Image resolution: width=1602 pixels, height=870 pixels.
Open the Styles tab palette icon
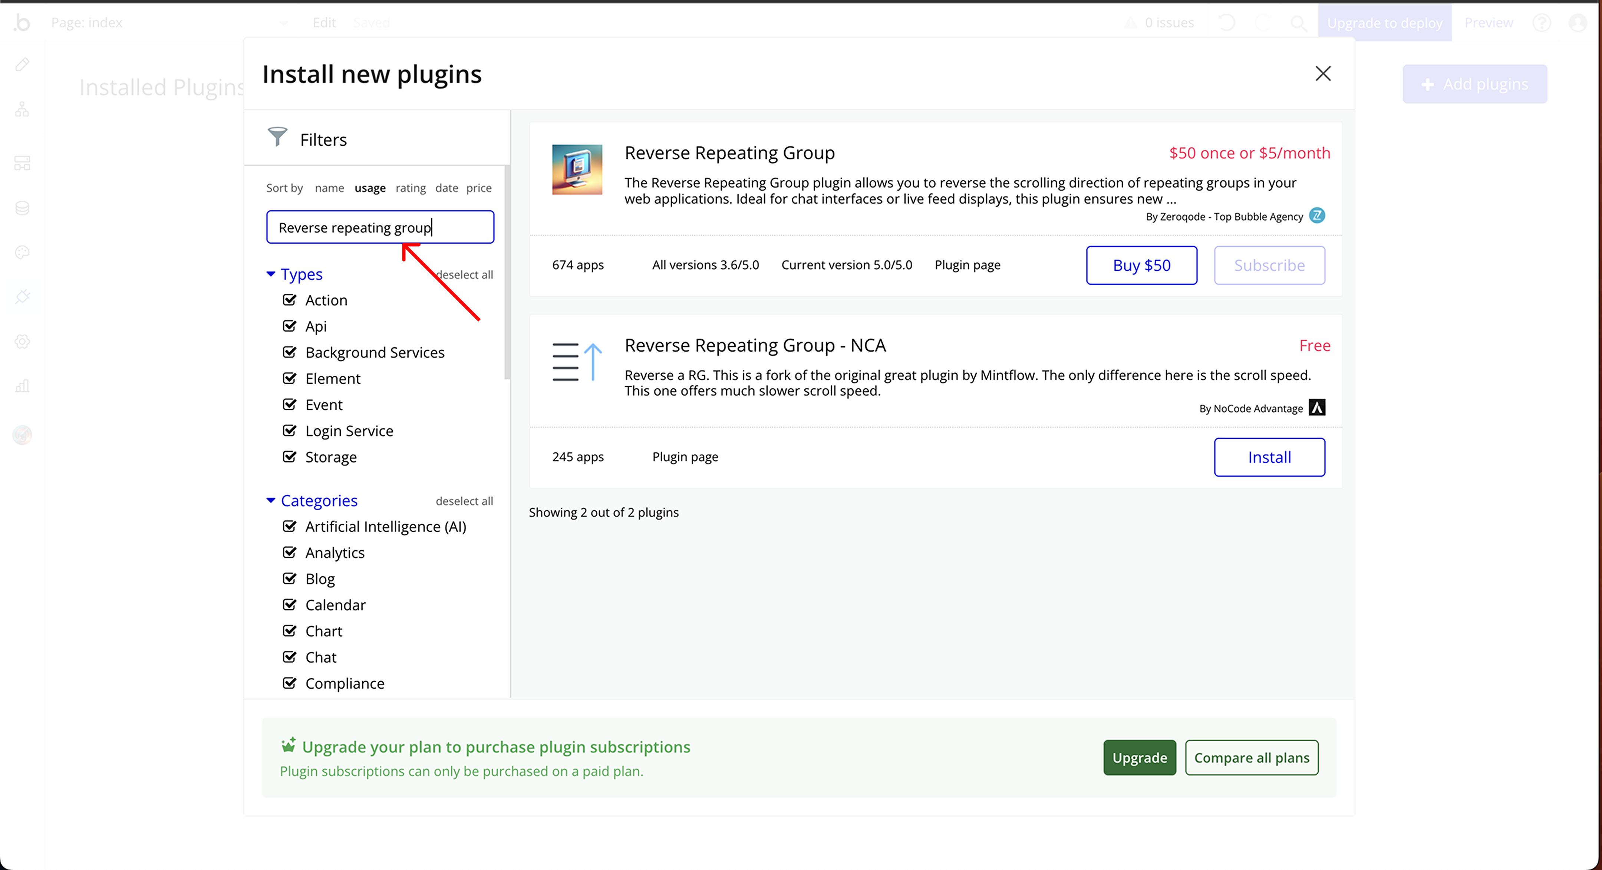pos(22,253)
